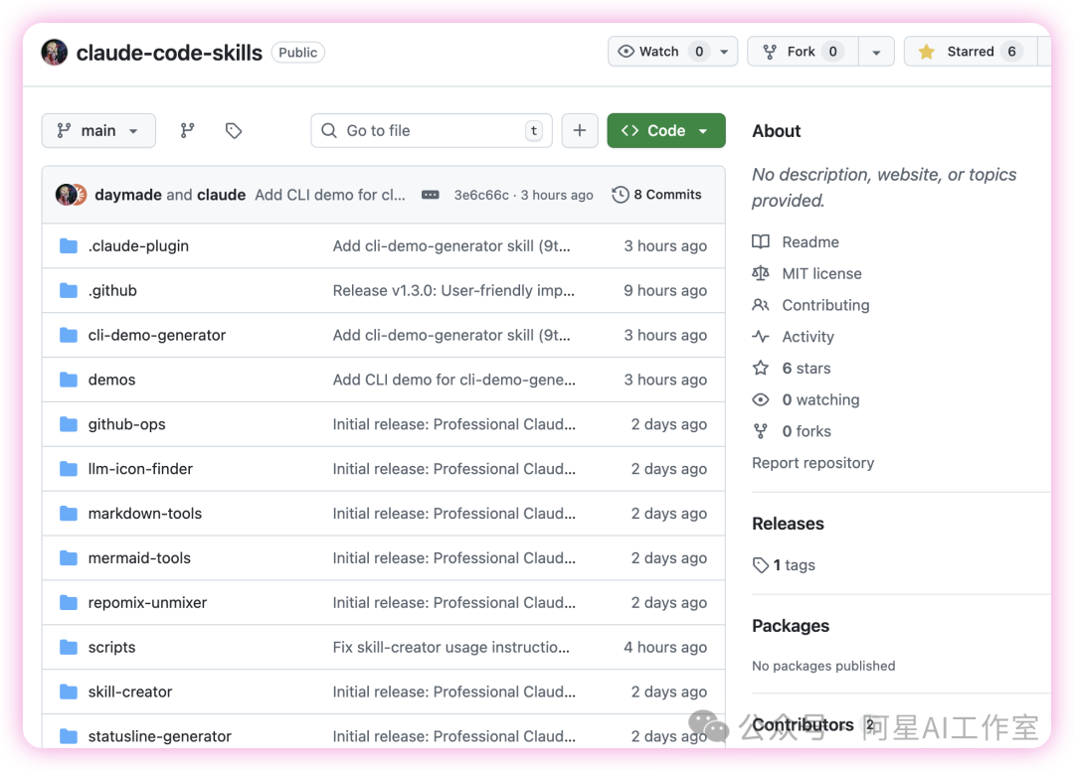Viewport: 1074px width, 771px height.
Task: Open the repomix-unmixer folder name
Action: [x=147, y=603]
